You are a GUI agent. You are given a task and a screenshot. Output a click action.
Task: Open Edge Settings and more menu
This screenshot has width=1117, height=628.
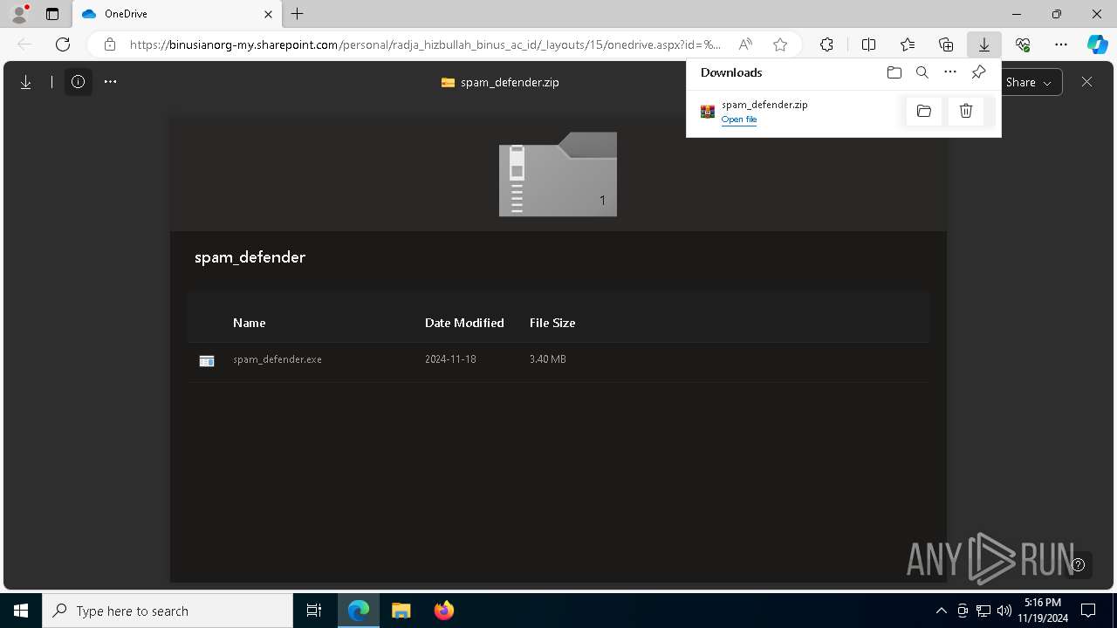(x=1061, y=44)
